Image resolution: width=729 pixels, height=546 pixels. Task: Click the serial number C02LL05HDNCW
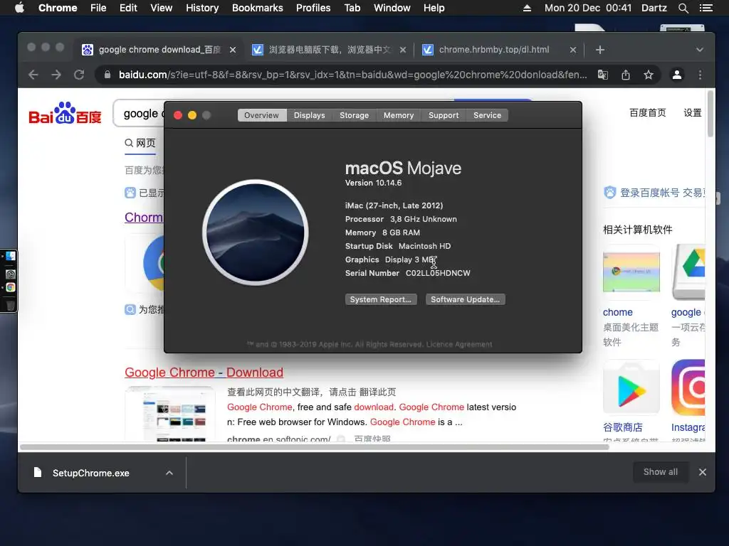(438, 273)
